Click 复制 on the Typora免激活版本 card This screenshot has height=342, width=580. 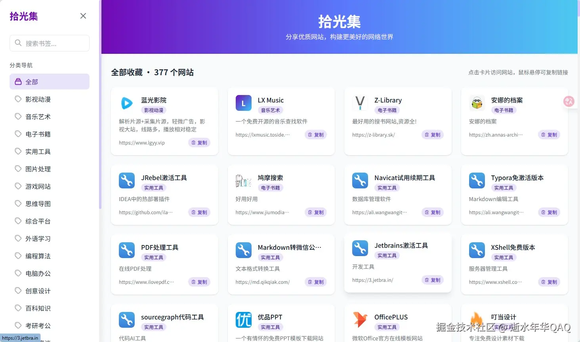549,212
